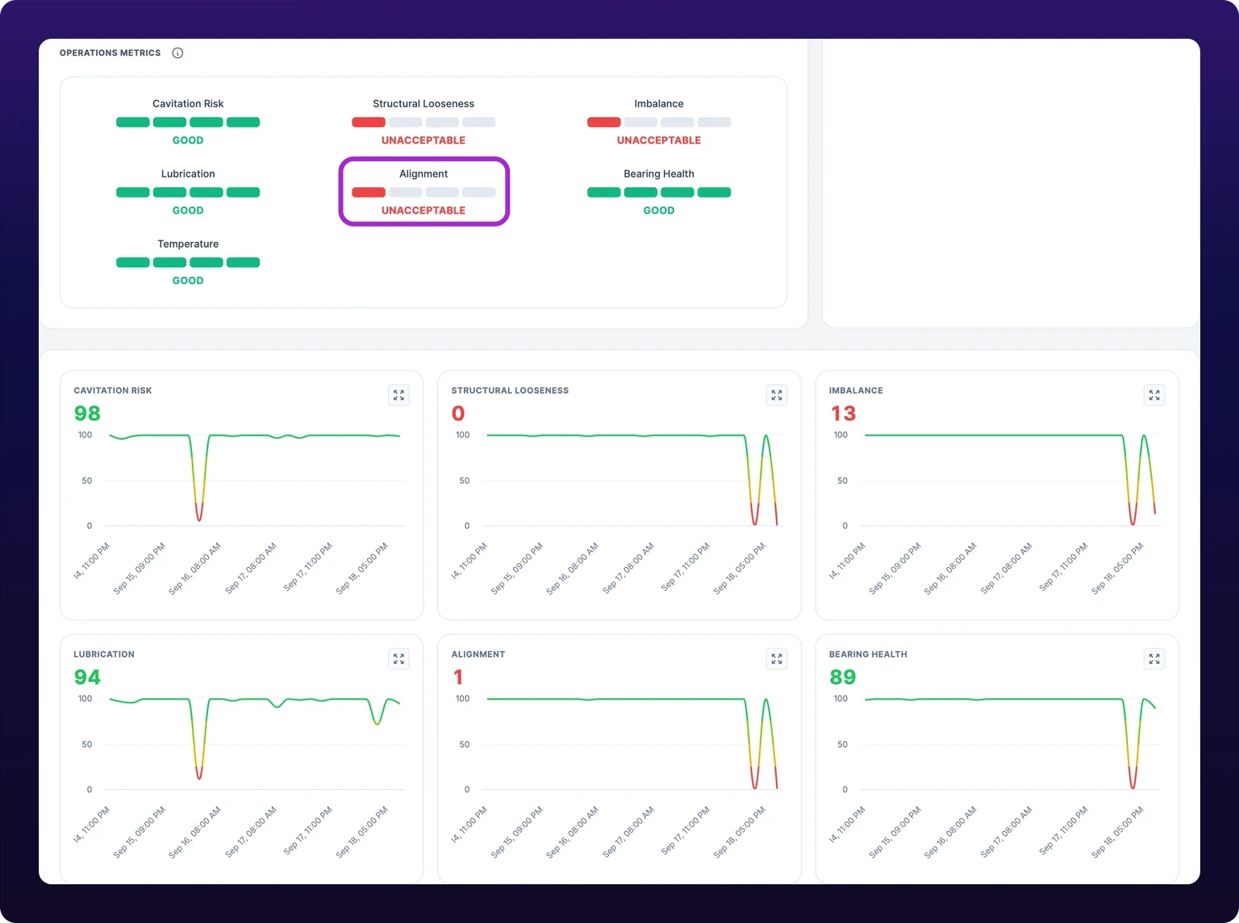Click "UNACCEPTABLE" under Structural Looseness

pyautogui.click(x=423, y=140)
